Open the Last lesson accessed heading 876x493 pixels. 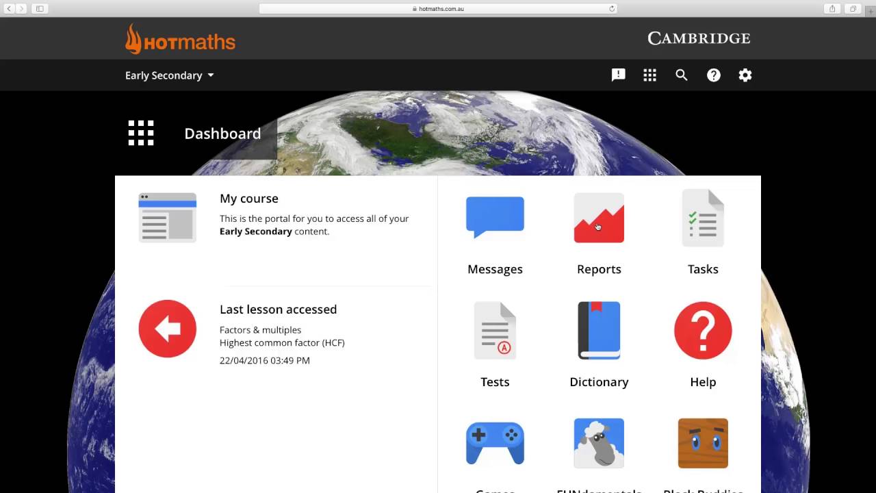click(278, 309)
